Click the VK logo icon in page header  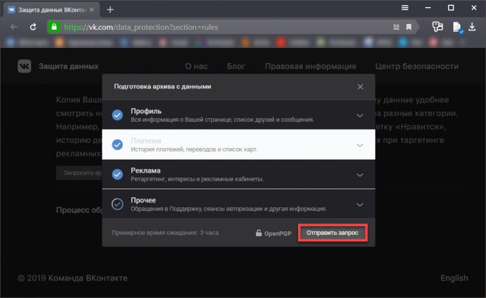click(x=24, y=66)
